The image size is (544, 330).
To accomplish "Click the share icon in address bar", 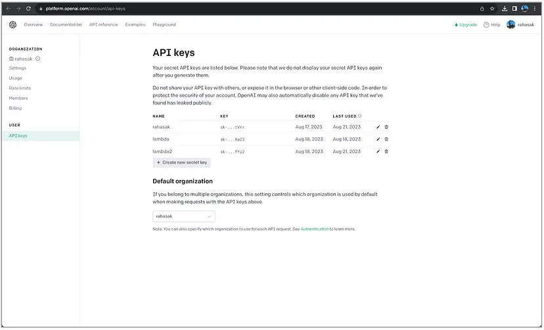I will coord(482,9).
